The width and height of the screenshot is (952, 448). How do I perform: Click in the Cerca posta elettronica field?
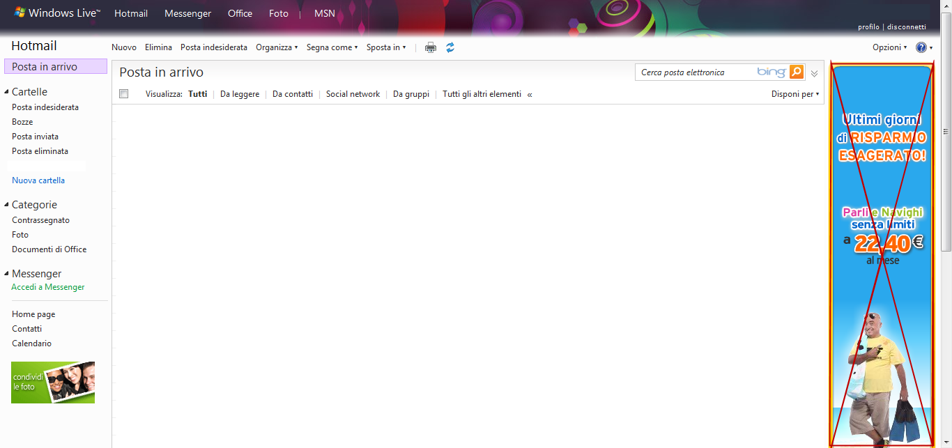697,72
